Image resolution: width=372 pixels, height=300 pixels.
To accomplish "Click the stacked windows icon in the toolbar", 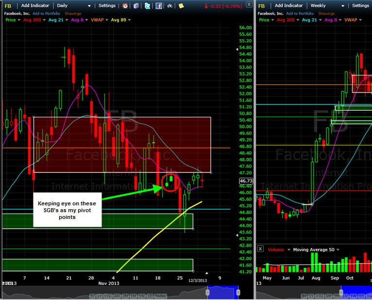I will [136, 6].
